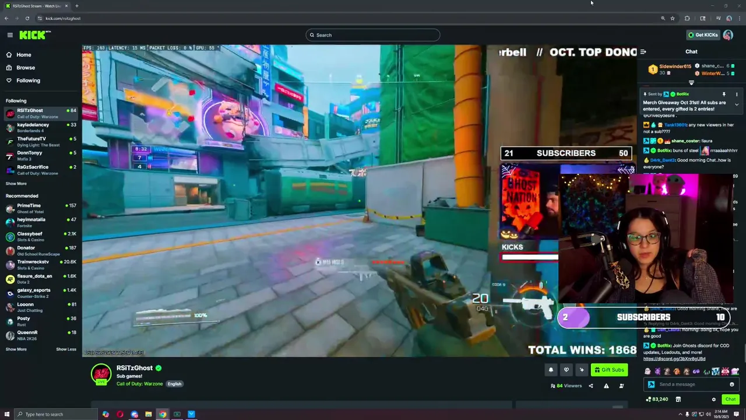Click the share stream icon
This screenshot has height=420, width=746.
point(591,386)
